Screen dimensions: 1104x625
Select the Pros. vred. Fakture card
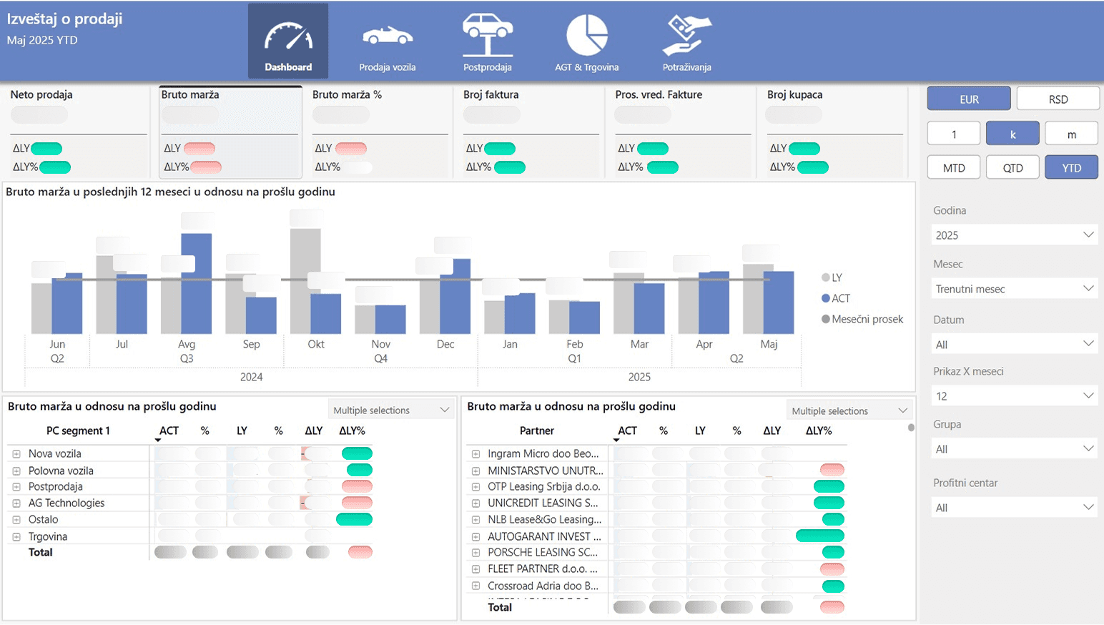(684, 132)
